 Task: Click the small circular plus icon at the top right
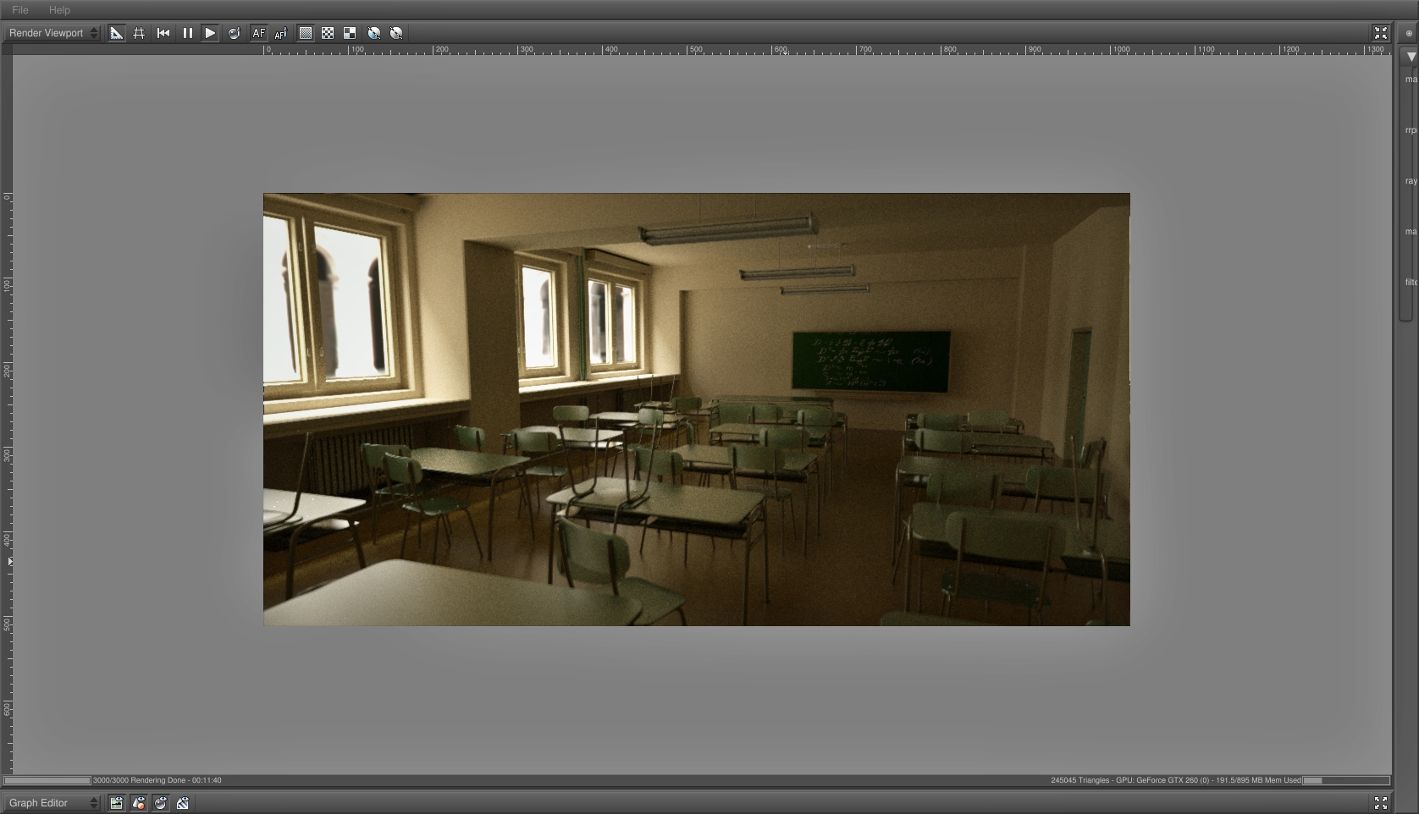1409,33
